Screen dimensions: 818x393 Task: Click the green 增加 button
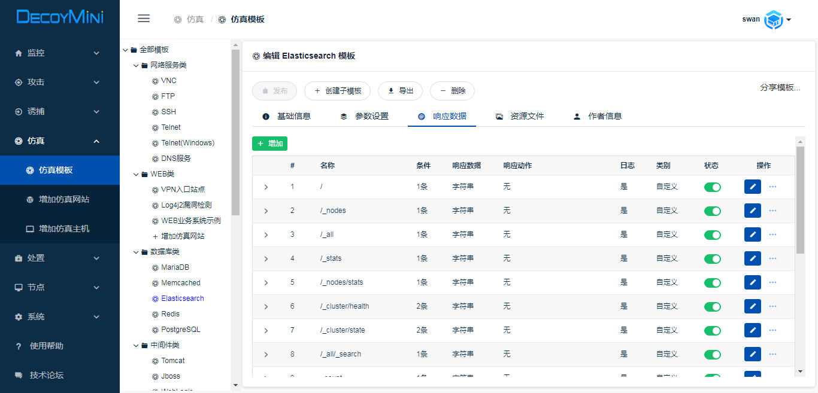pos(269,144)
